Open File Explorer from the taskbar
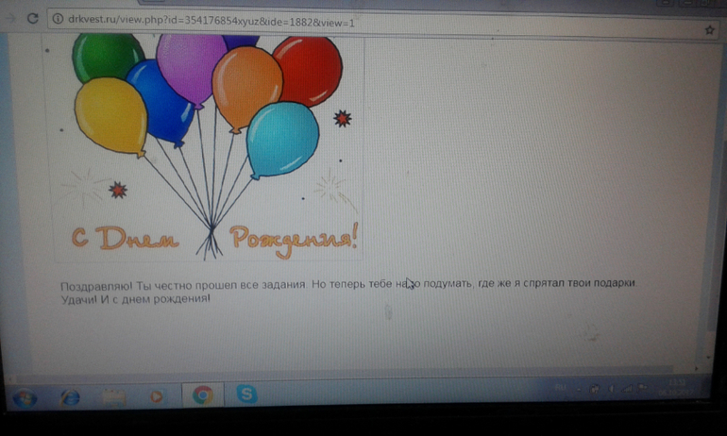 [114, 396]
